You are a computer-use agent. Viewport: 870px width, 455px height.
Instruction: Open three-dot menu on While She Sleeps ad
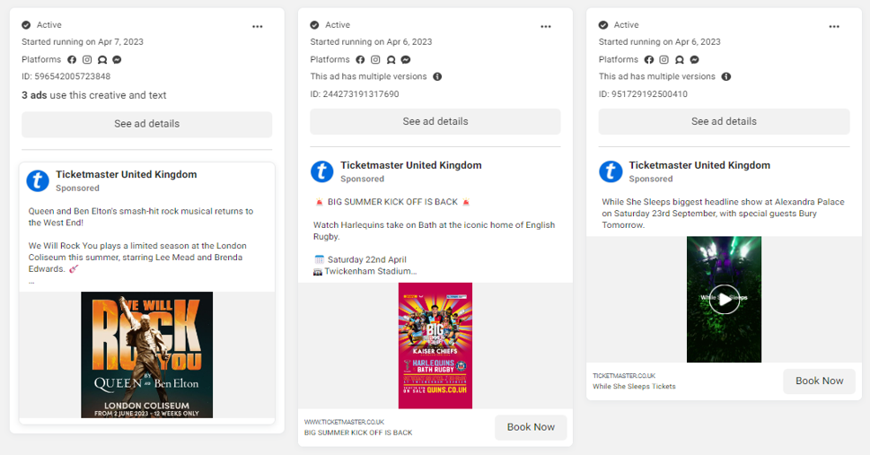[834, 27]
